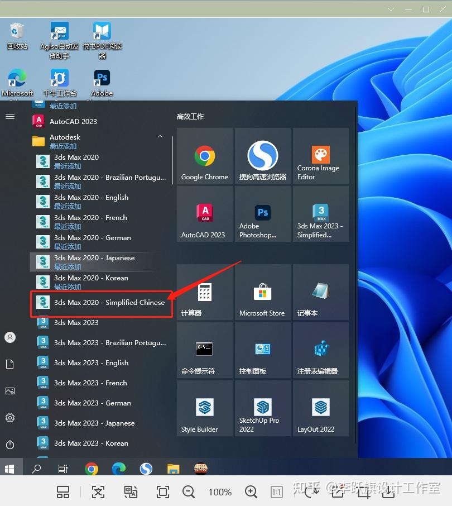Open Task View on the taskbar
Image resolution: width=452 pixels, height=506 pixels.
[x=63, y=469]
